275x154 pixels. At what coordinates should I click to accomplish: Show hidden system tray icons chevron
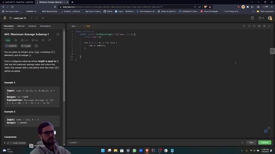point(242,151)
